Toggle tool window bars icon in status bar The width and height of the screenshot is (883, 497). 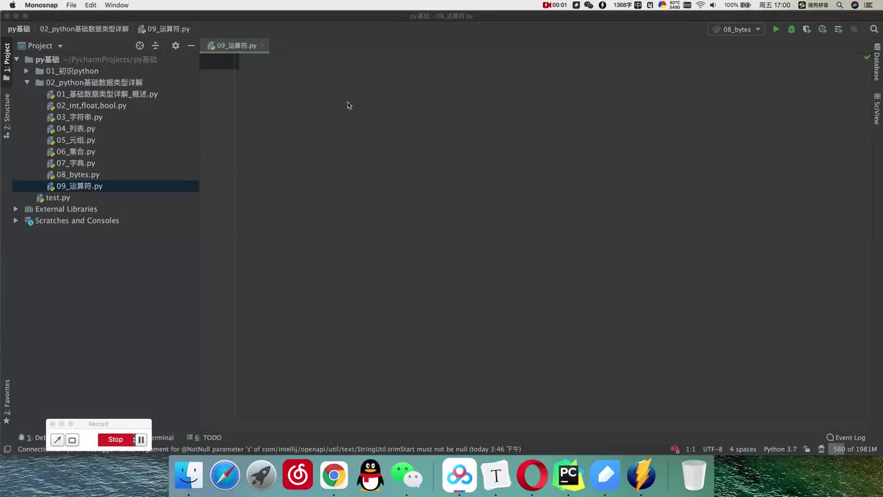click(7, 449)
